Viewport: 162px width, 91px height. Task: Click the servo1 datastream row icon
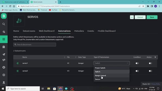[18, 63]
